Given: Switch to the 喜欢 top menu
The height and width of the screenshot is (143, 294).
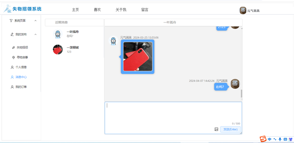Looking at the screenshot, I should (97, 10).
